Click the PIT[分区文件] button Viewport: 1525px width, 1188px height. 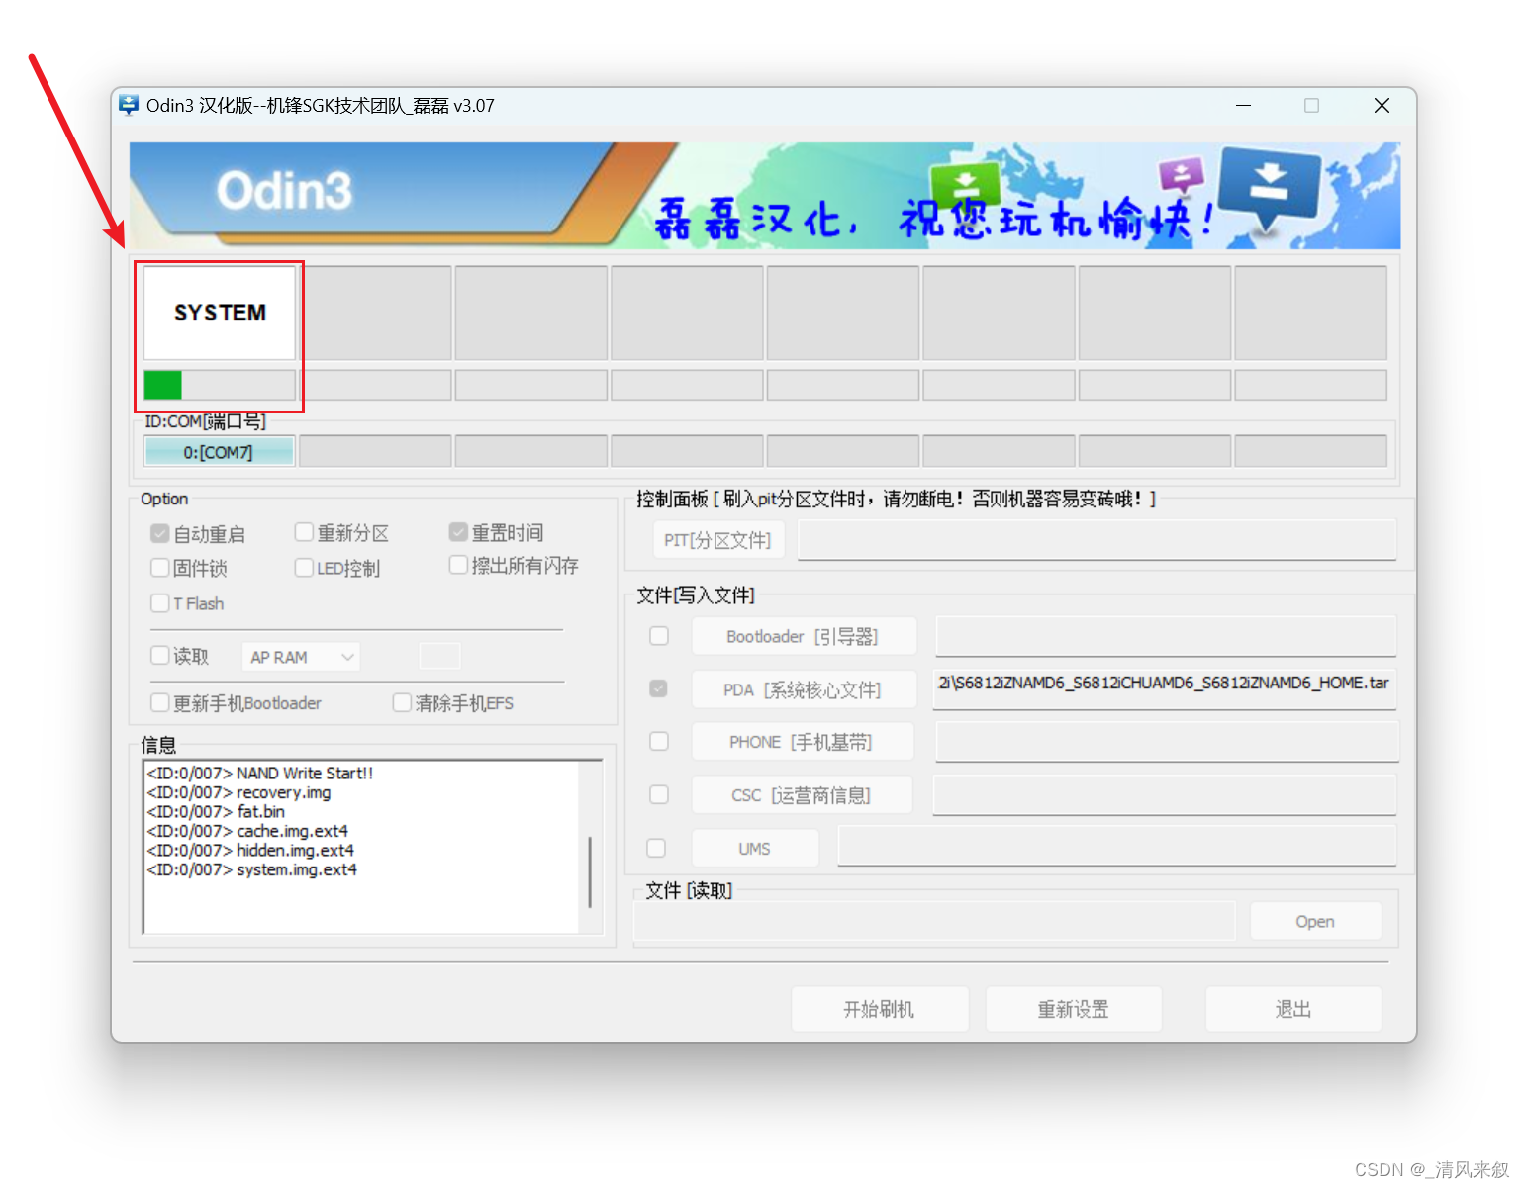718,540
